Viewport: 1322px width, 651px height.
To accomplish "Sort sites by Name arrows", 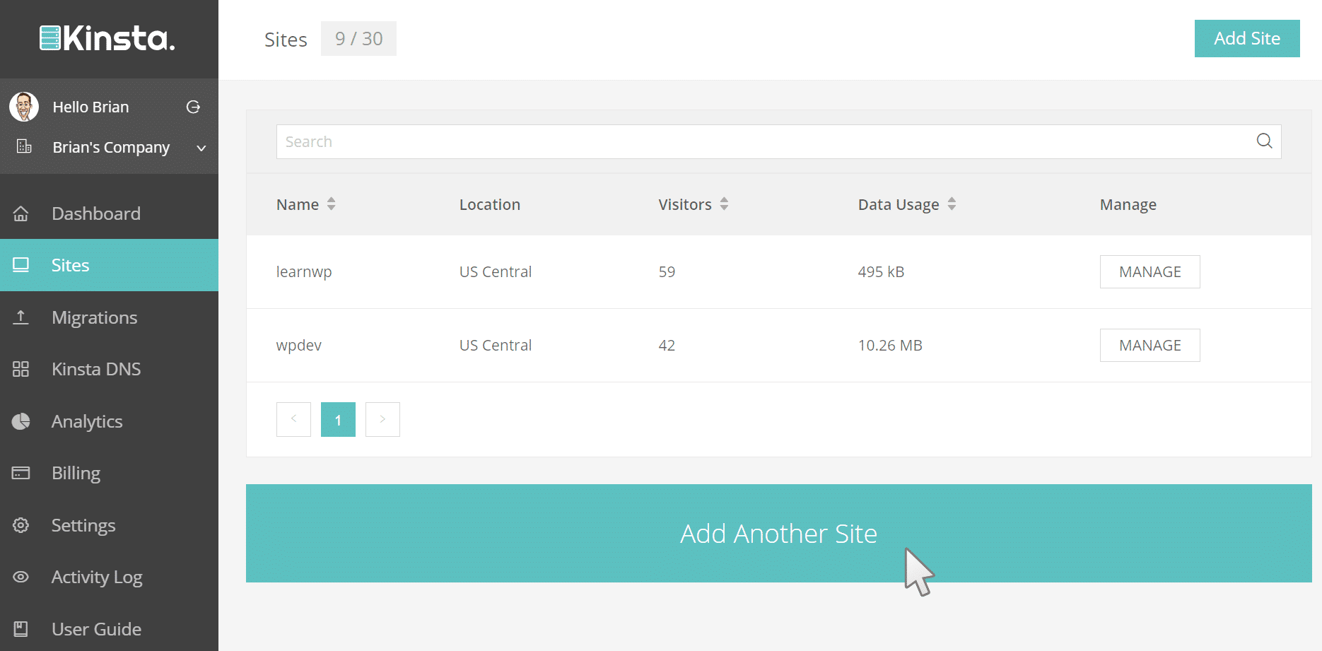I will point(331,204).
